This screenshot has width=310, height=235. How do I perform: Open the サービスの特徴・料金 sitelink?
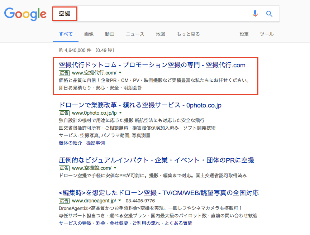tap(82, 223)
